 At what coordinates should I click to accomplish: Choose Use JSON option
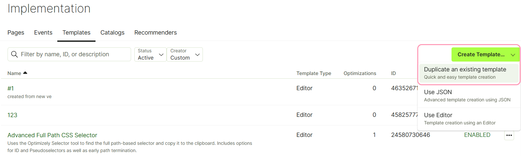pyautogui.click(x=469, y=96)
